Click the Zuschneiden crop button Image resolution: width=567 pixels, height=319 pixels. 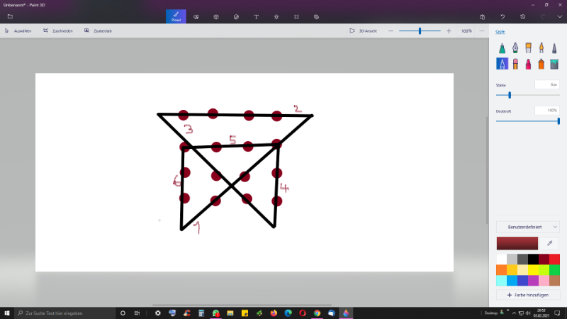(x=57, y=31)
